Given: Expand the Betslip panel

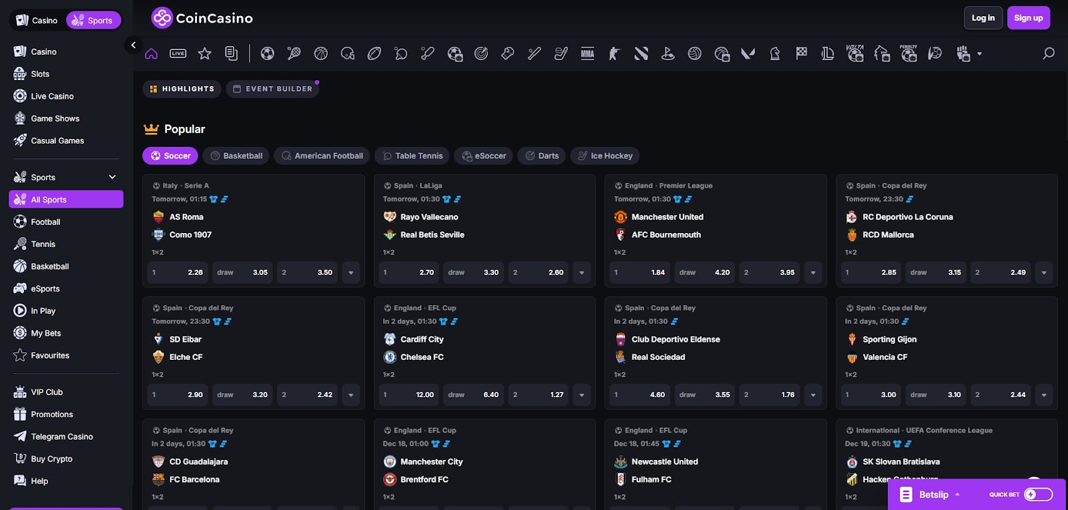Looking at the screenshot, I should pyautogui.click(x=932, y=495).
